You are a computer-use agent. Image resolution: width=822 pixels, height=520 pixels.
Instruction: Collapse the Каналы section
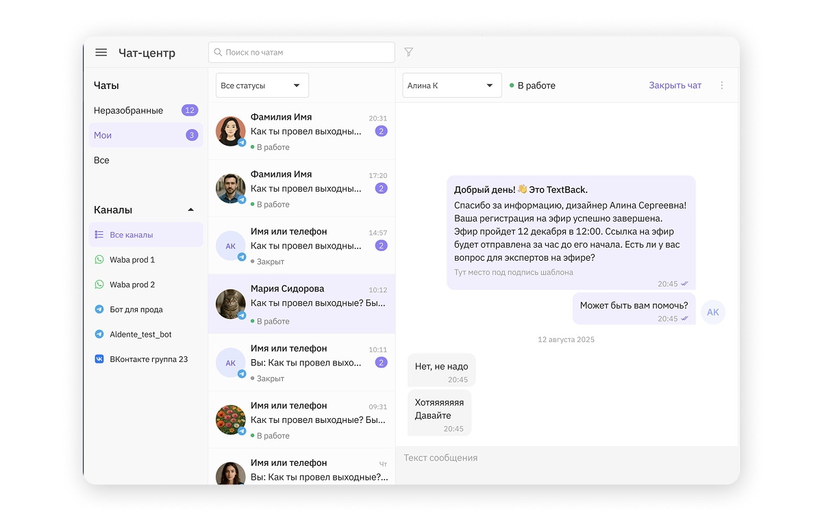click(x=191, y=210)
